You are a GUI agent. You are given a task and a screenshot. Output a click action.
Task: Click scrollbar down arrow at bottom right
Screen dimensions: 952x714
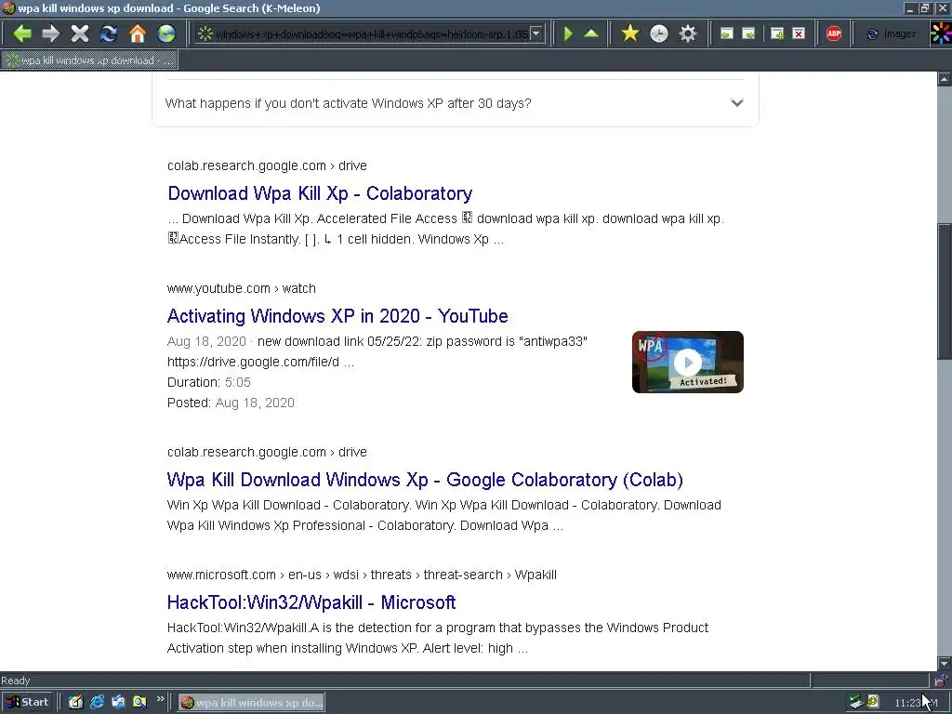point(945,663)
